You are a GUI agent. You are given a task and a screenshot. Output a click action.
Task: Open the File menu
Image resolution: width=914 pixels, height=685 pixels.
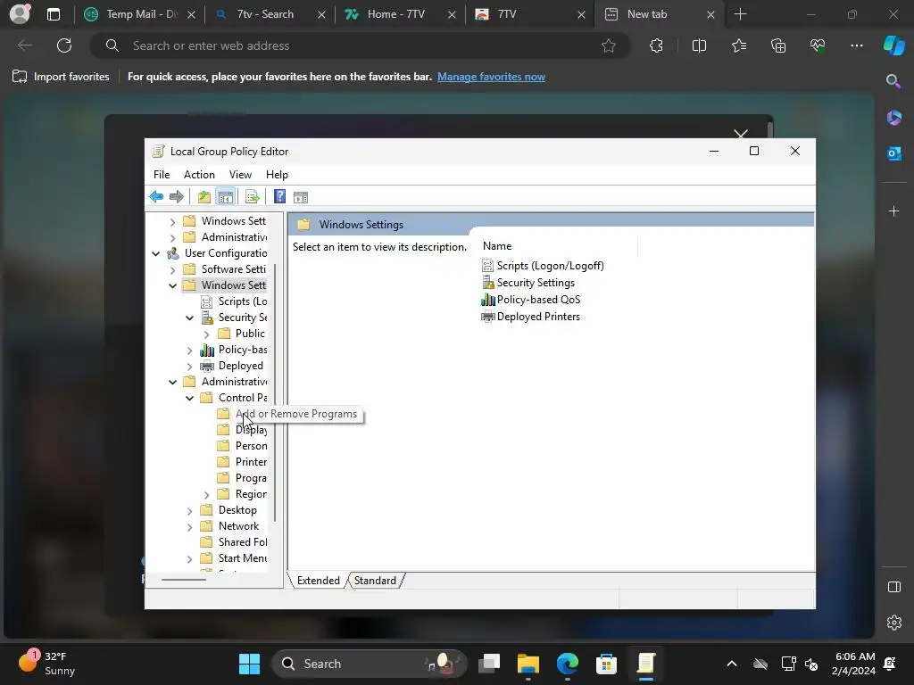click(x=162, y=175)
